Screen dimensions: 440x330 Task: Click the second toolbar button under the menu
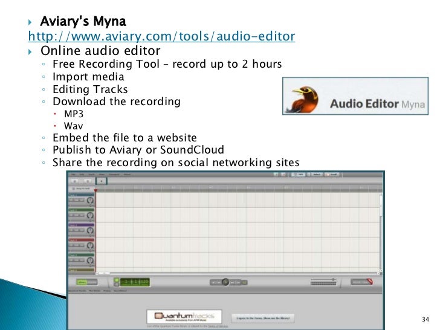[x=88, y=181]
